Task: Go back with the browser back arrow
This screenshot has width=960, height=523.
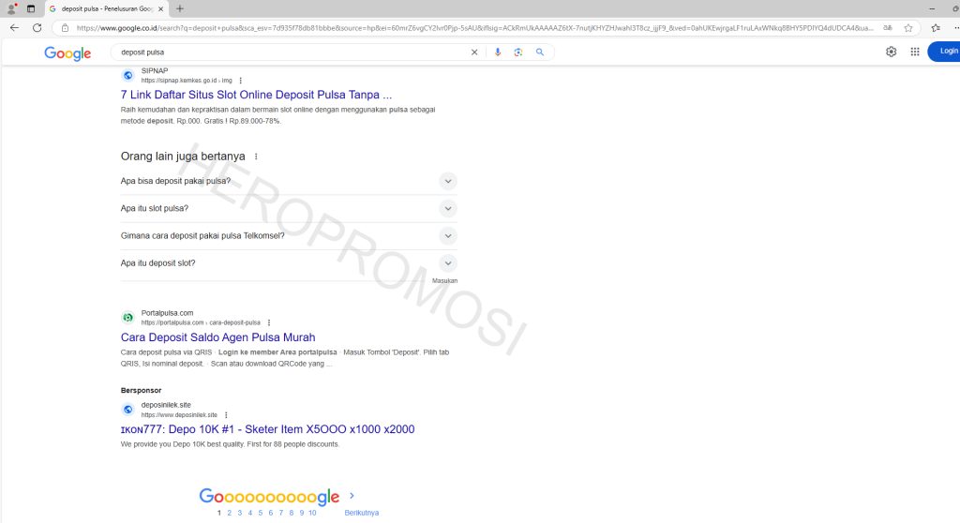Action: [x=14, y=27]
